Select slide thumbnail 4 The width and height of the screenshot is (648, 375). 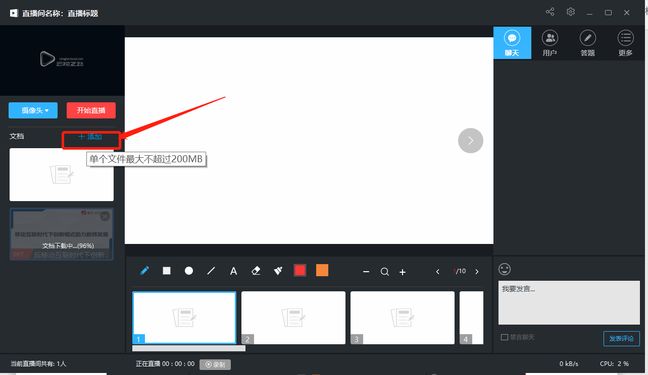coord(471,318)
